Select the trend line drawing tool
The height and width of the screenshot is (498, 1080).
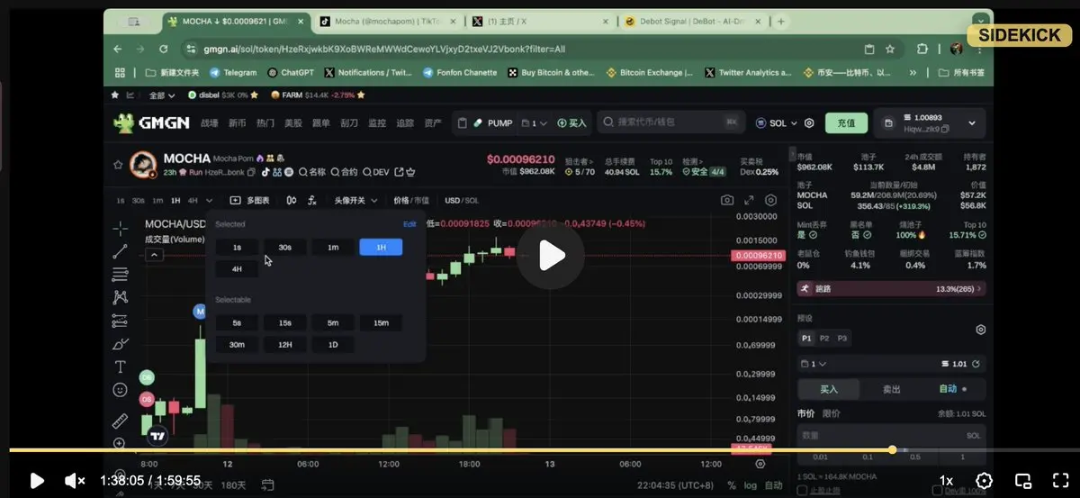[120, 251]
